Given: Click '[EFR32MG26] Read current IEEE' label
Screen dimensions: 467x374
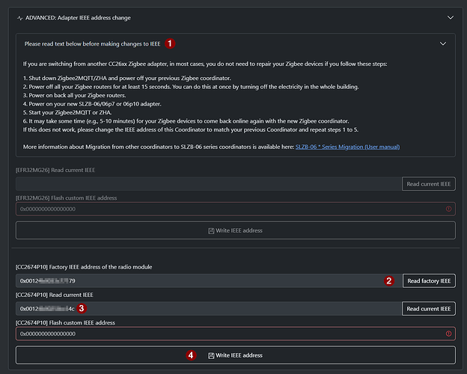Looking at the screenshot, I should (55, 170).
